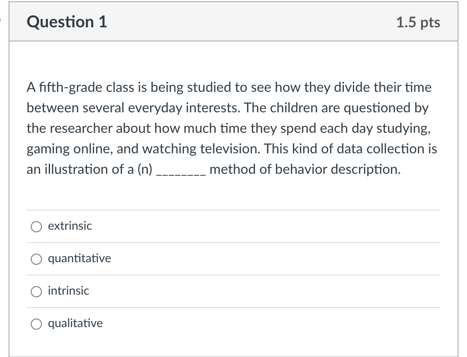Viewport: 467px width, 357px height.
Task: Select the quantitative radio button
Action: (x=37, y=259)
